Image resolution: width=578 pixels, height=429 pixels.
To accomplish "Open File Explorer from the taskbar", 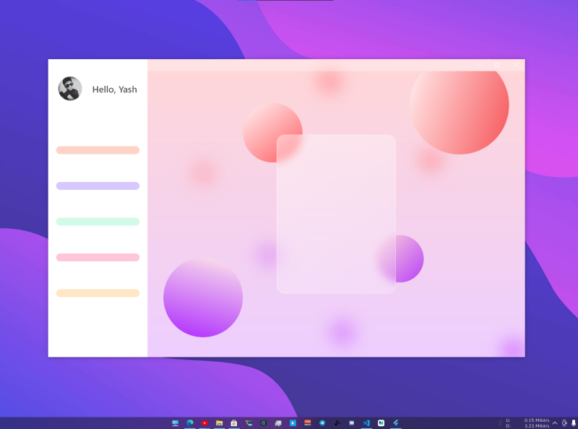I will click(x=219, y=422).
